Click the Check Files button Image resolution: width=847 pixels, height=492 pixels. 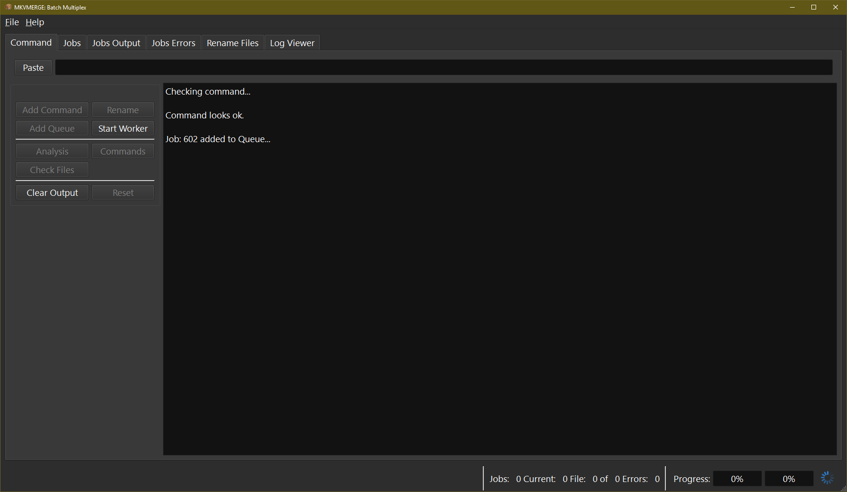(x=52, y=170)
